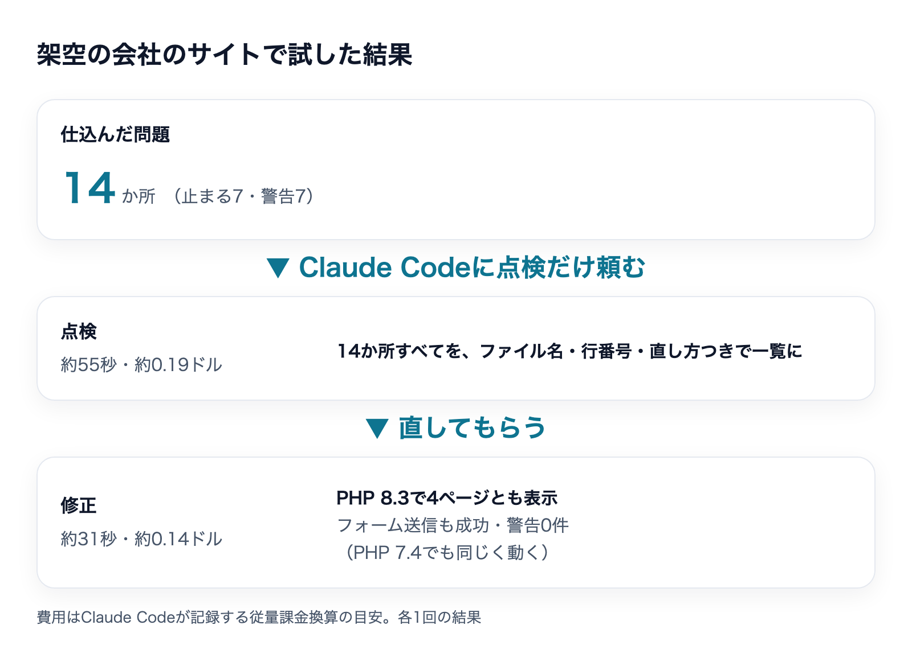
Task: Click the footnote 費用はClaude Codeが記録する従量課金換算の目安
Action: pyautogui.click(x=215, y=617)
